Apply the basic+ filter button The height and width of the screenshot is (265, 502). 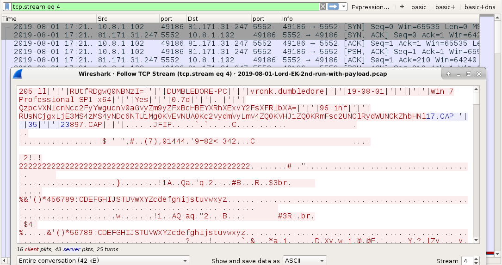[x=445, y=7]
